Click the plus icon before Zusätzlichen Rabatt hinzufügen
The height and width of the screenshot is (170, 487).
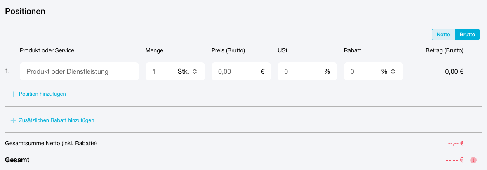pos(13,120)
